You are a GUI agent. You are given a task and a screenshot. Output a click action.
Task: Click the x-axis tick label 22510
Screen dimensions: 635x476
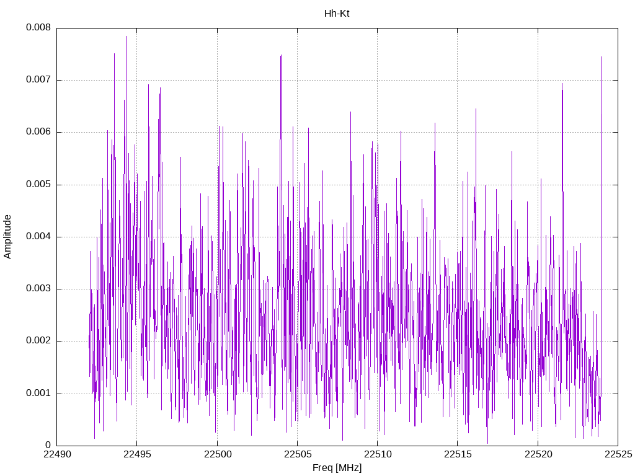click(x=378, y=454)
